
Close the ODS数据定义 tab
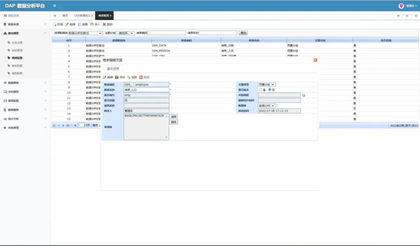tap(93, 16)
